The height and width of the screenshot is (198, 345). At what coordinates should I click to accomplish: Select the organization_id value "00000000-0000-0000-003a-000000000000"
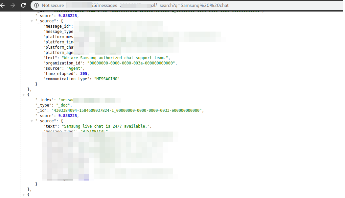[x=131, y=63]
